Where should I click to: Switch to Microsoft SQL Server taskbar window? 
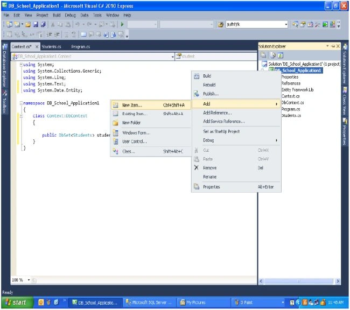[x=149, y=302]
